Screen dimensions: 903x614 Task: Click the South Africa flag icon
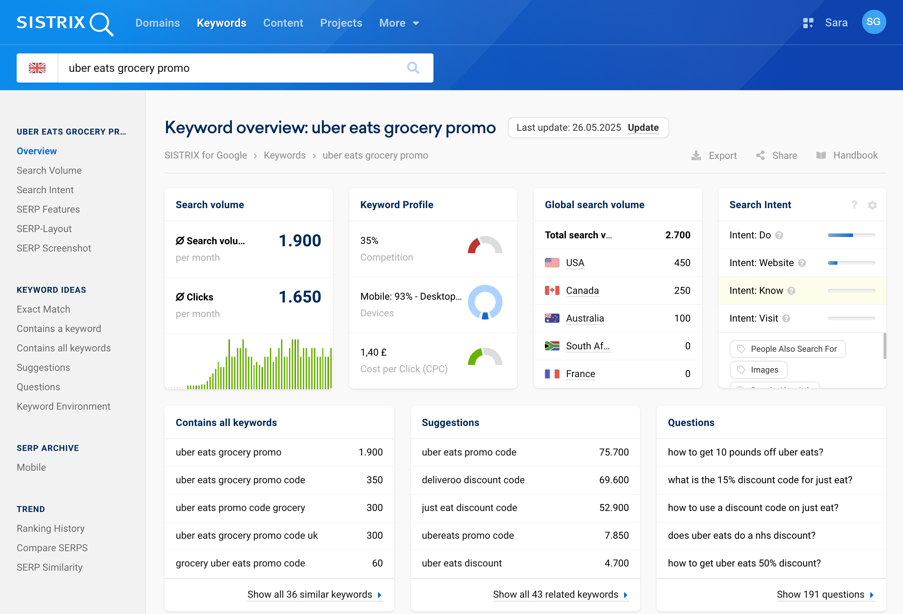tap(552, 346)
